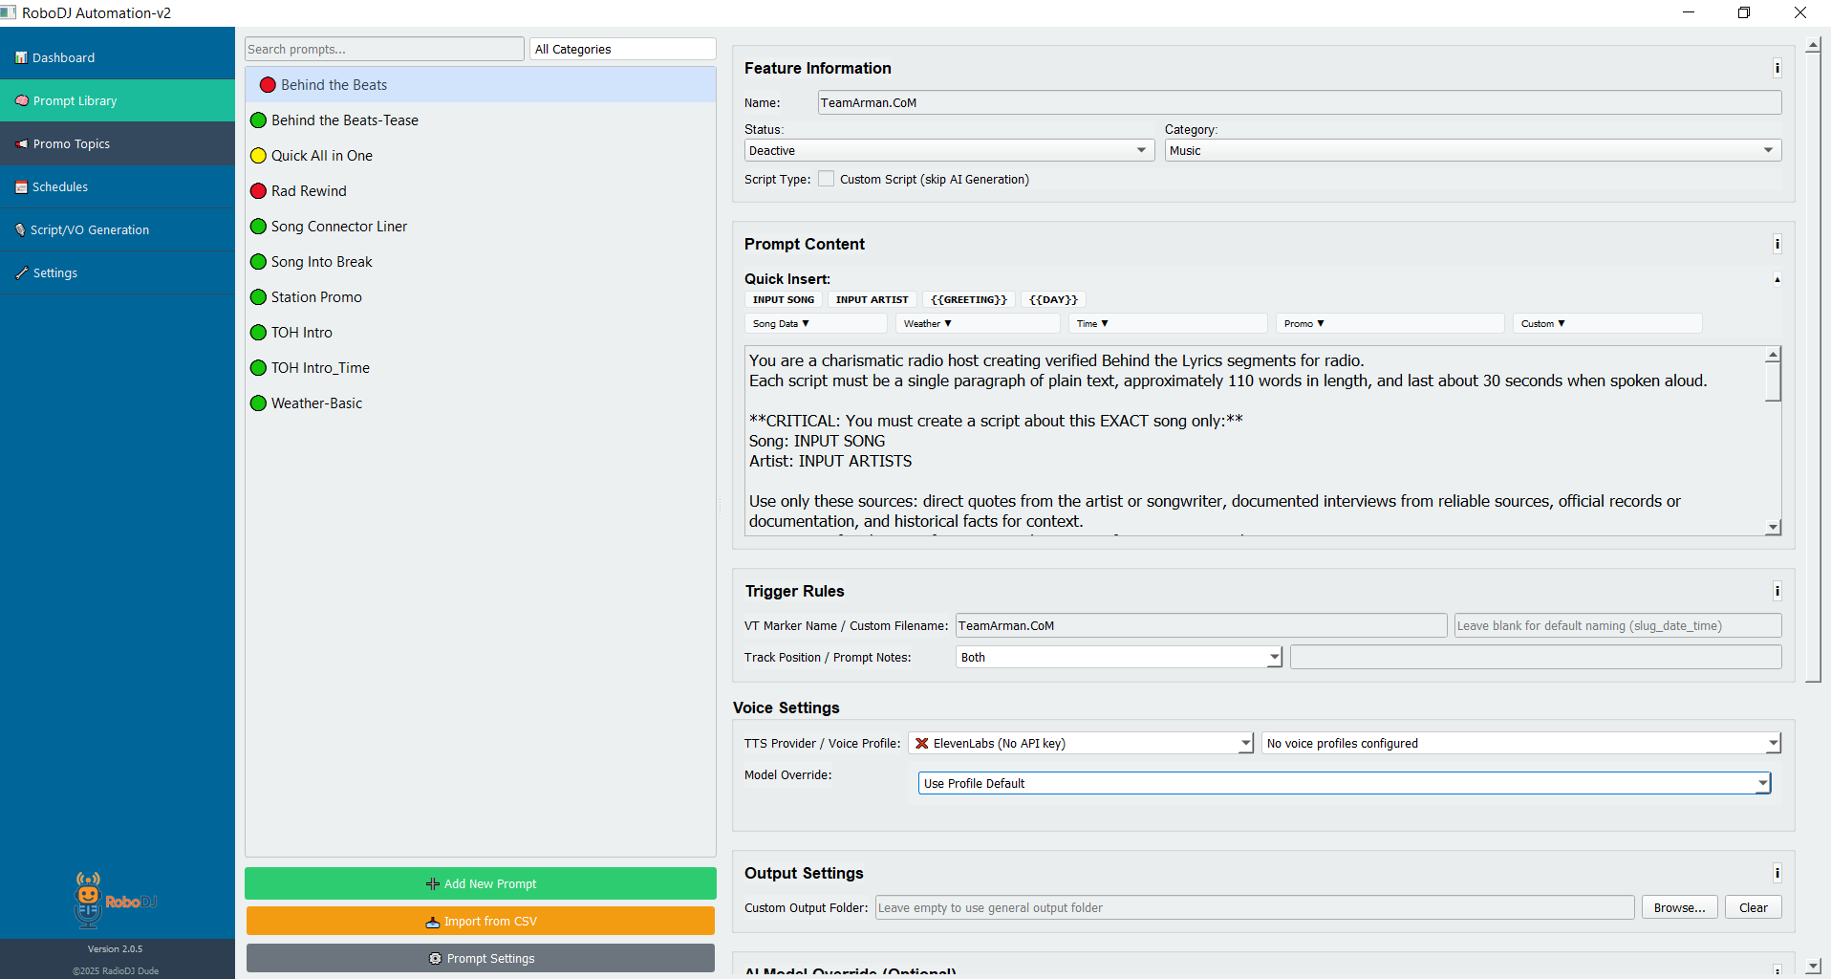Insert the INPUT SONG tag
The image size is (1831, 979).
coord(784,299)
